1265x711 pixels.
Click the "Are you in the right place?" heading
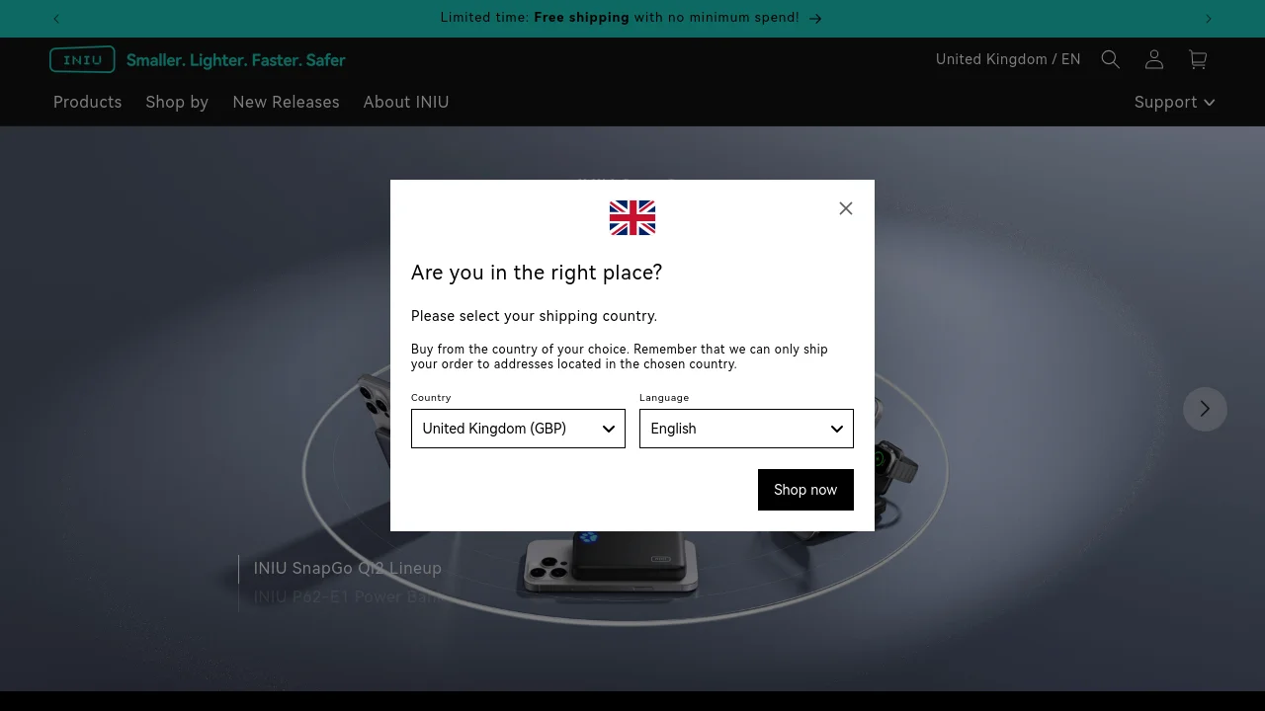537,273
